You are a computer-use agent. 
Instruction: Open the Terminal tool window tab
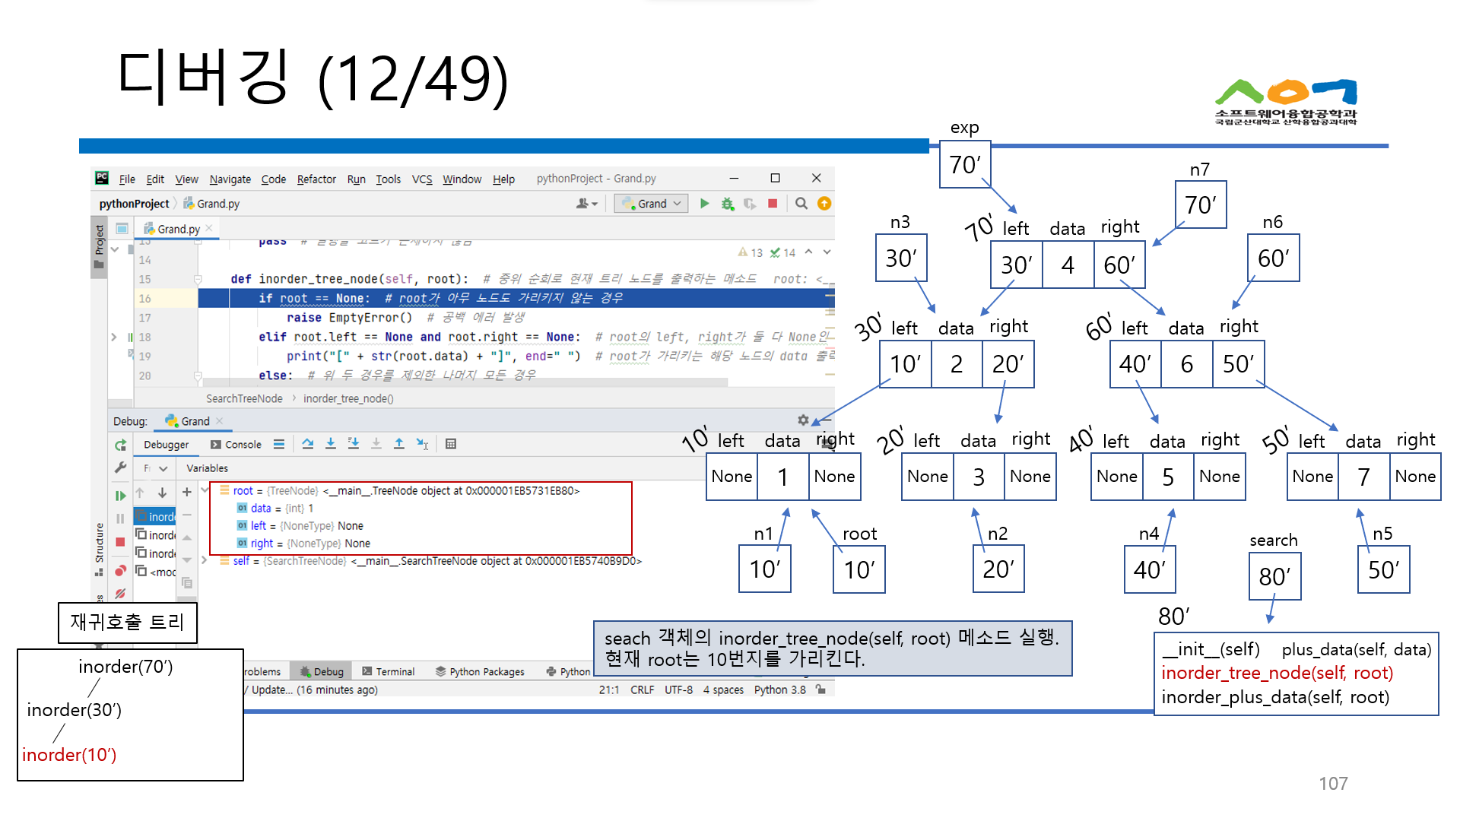389,672
